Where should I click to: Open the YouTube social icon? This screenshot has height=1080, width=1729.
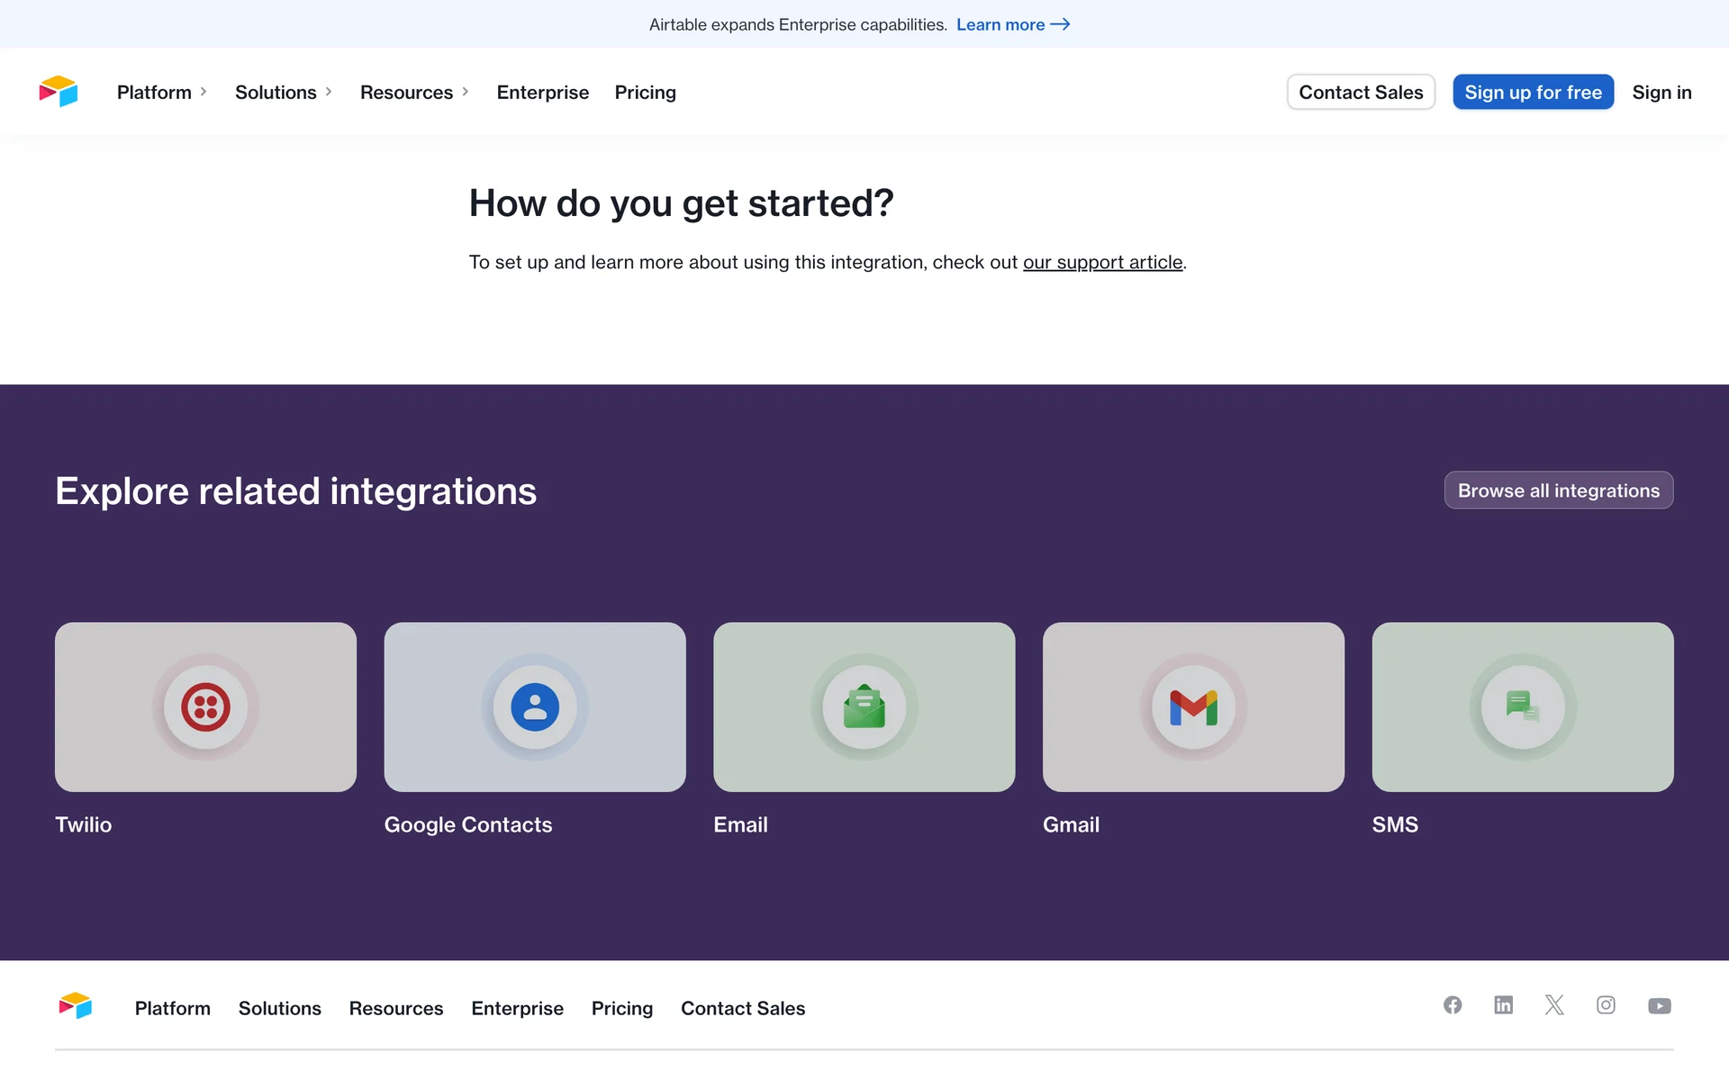coord(1659,1006)
